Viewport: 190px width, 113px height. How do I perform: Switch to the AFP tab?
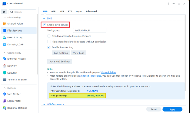(53, 11)
